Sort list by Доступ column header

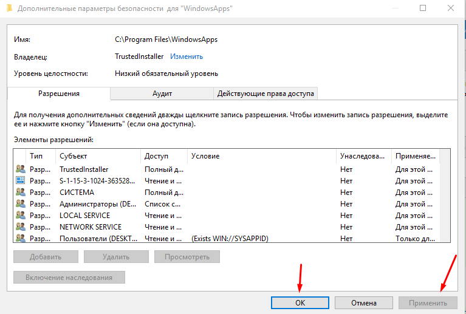[x=163, y=156]
